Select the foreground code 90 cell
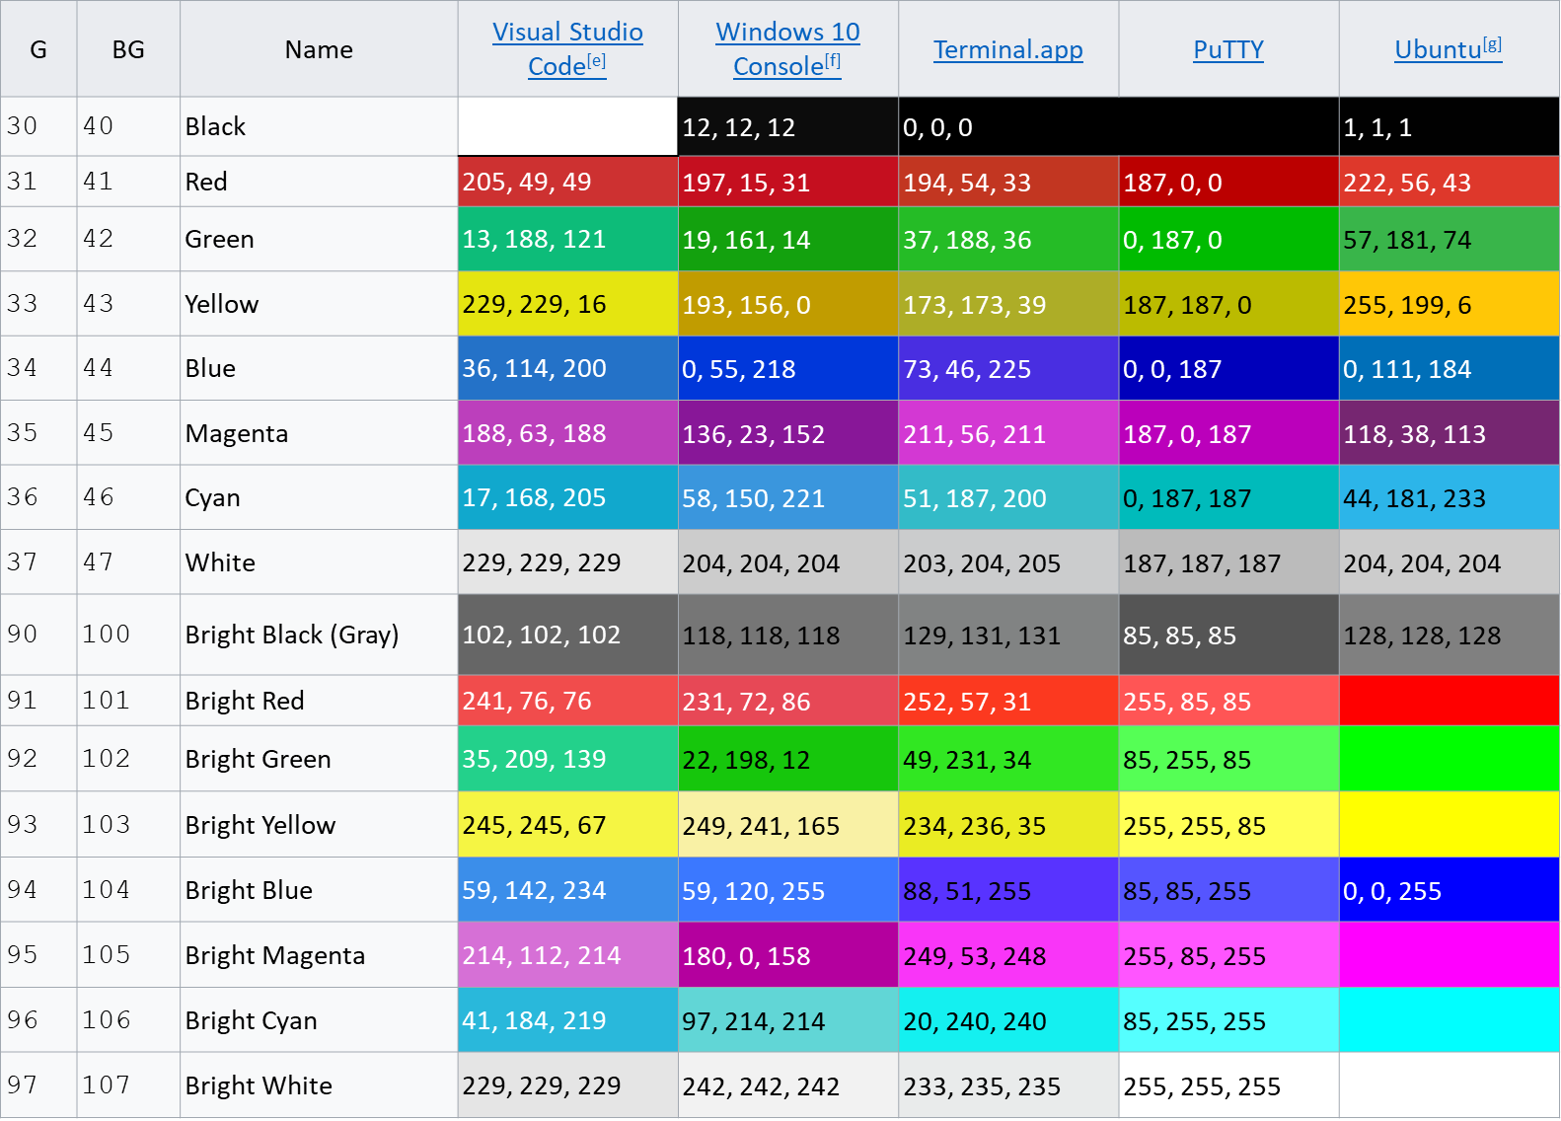 (39, 635)
